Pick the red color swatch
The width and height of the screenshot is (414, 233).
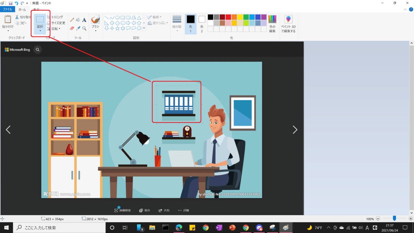point(228,17)
